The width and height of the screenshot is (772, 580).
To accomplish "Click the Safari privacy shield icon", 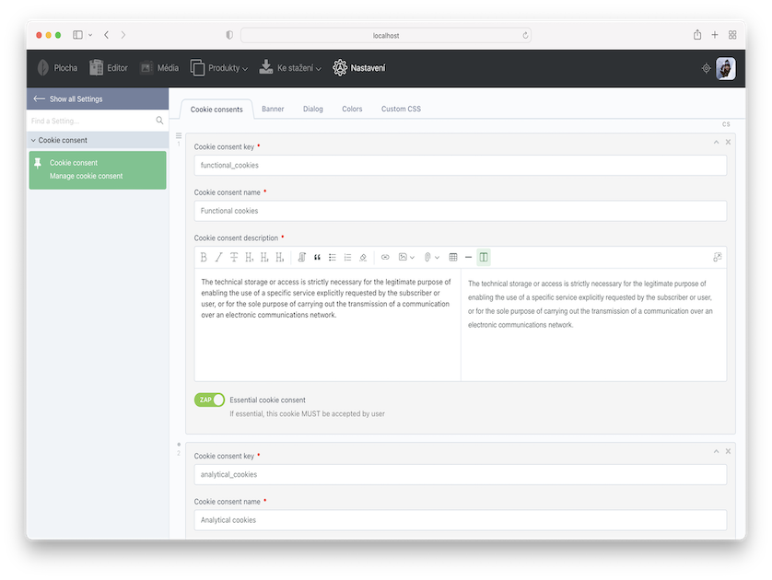I will pos(229,35).
